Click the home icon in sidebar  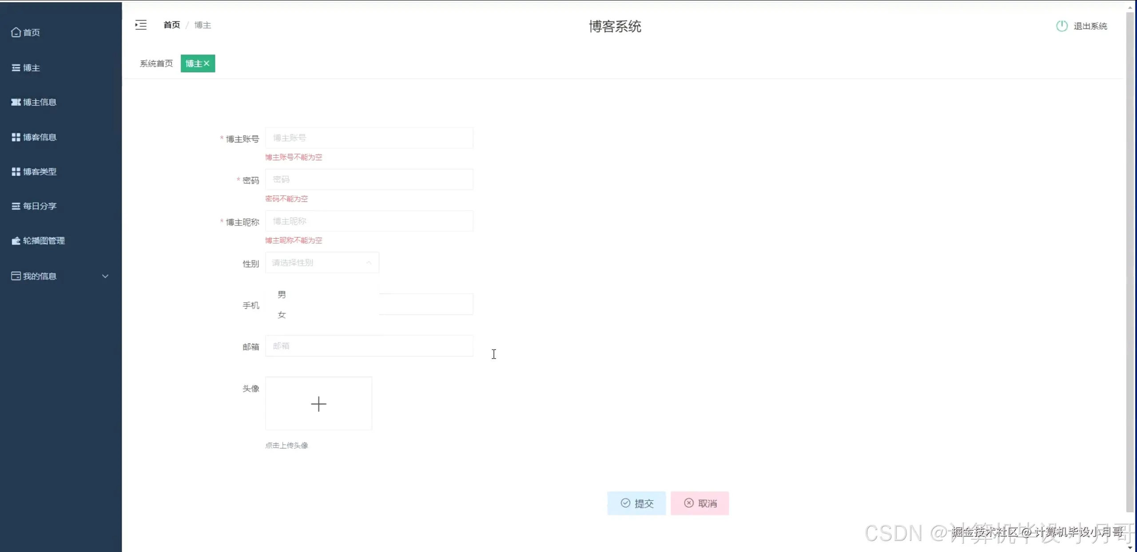16,32
